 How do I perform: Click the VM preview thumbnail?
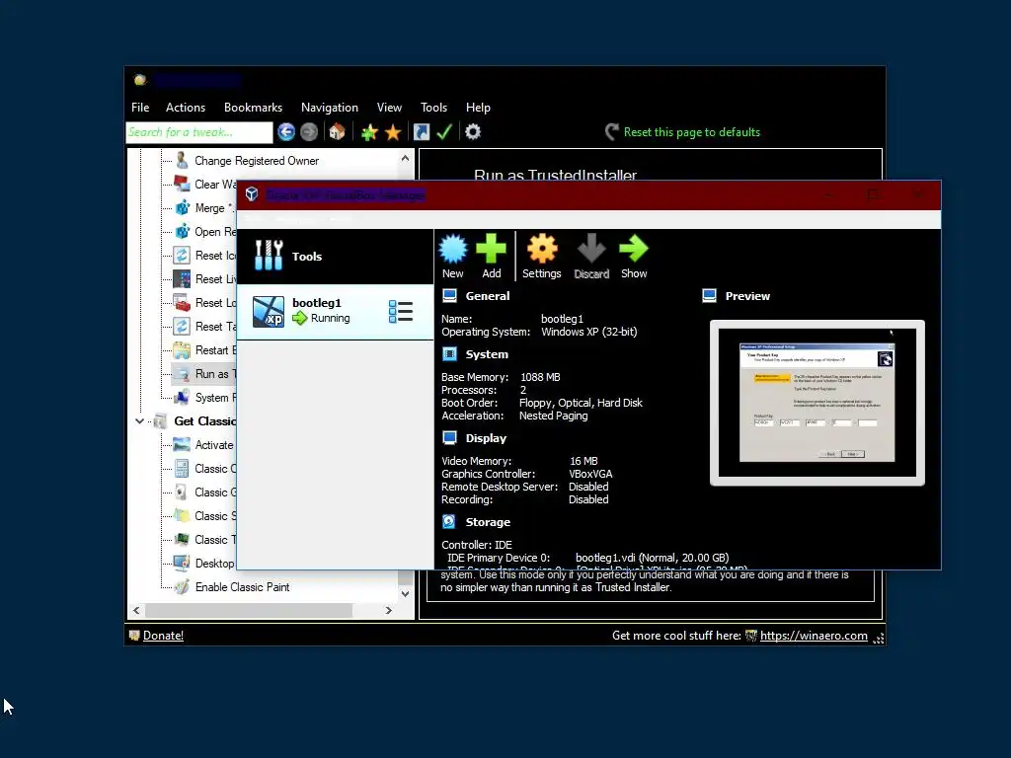[817, 403]
